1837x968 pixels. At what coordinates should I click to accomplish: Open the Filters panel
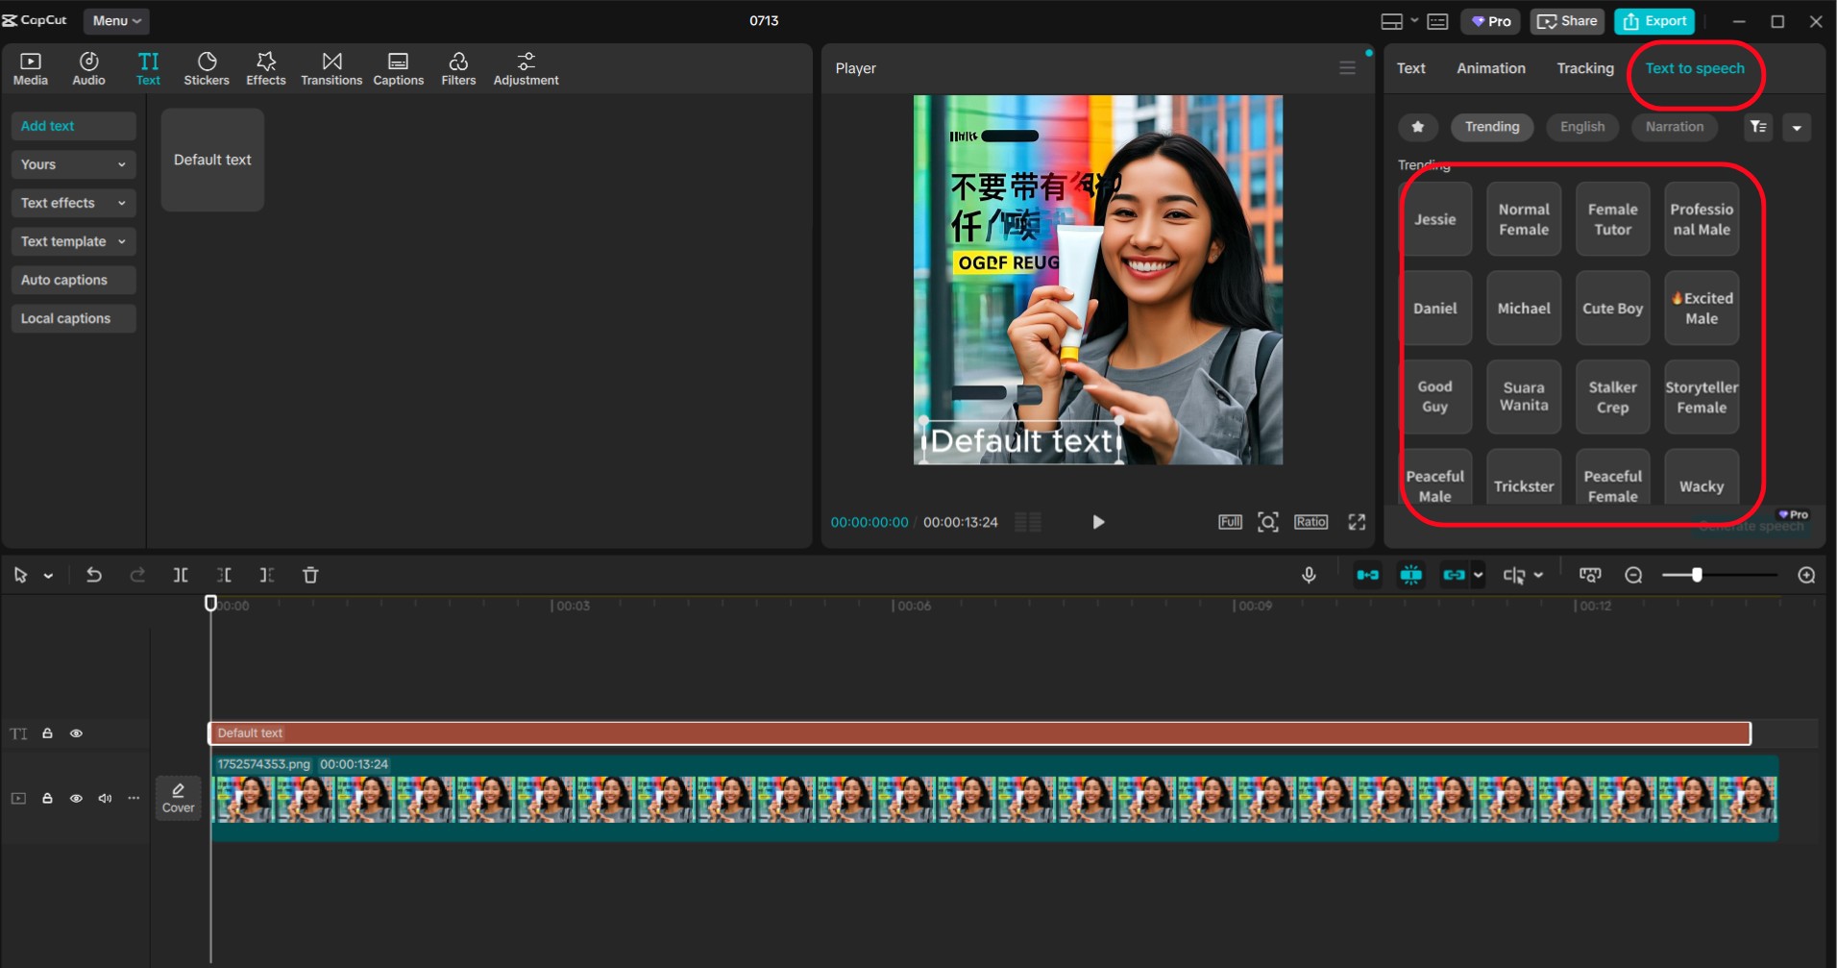pyautogui.click(x=458, y=68)
